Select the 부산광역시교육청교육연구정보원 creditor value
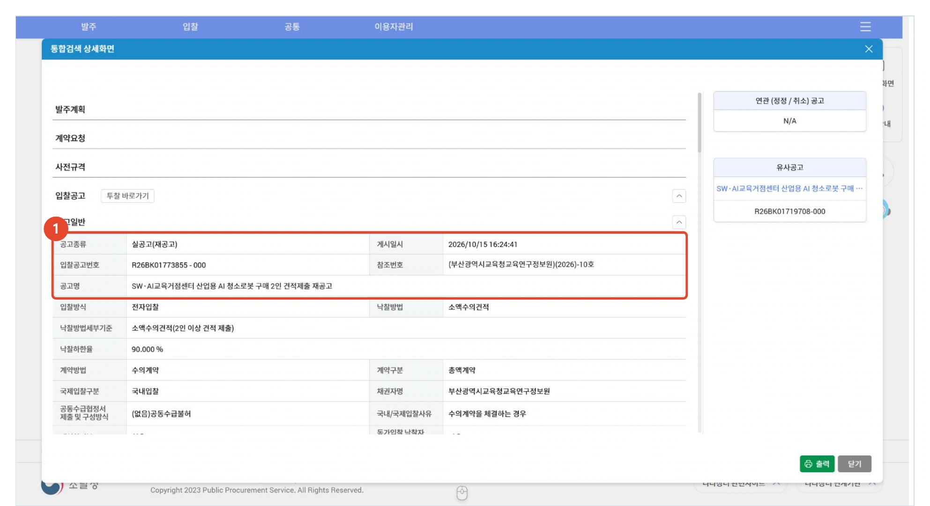The width and height of the screenshot is (930, 506). (499, 391)
